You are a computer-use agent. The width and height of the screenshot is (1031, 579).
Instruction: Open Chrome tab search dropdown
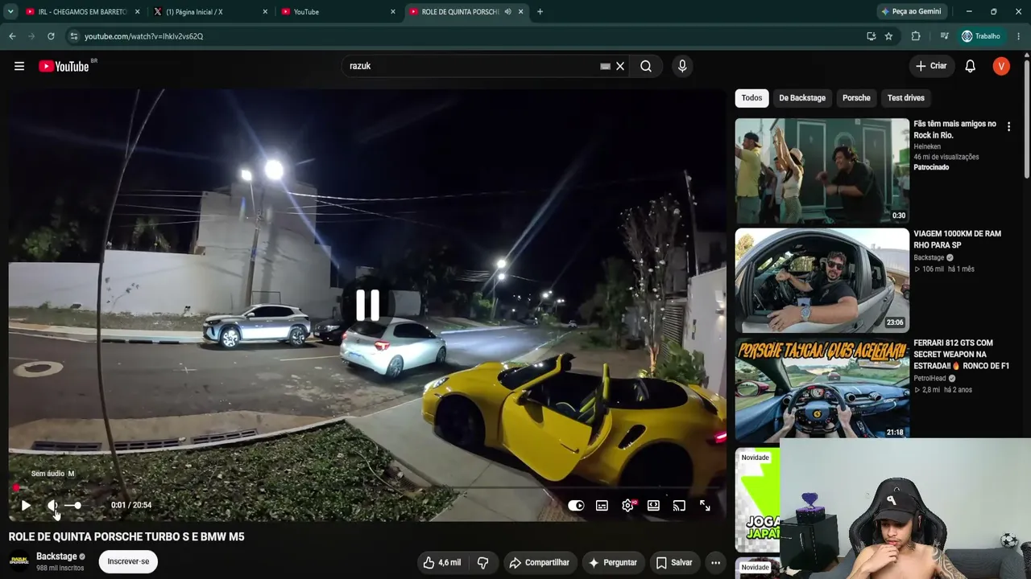tap(10, 11)
